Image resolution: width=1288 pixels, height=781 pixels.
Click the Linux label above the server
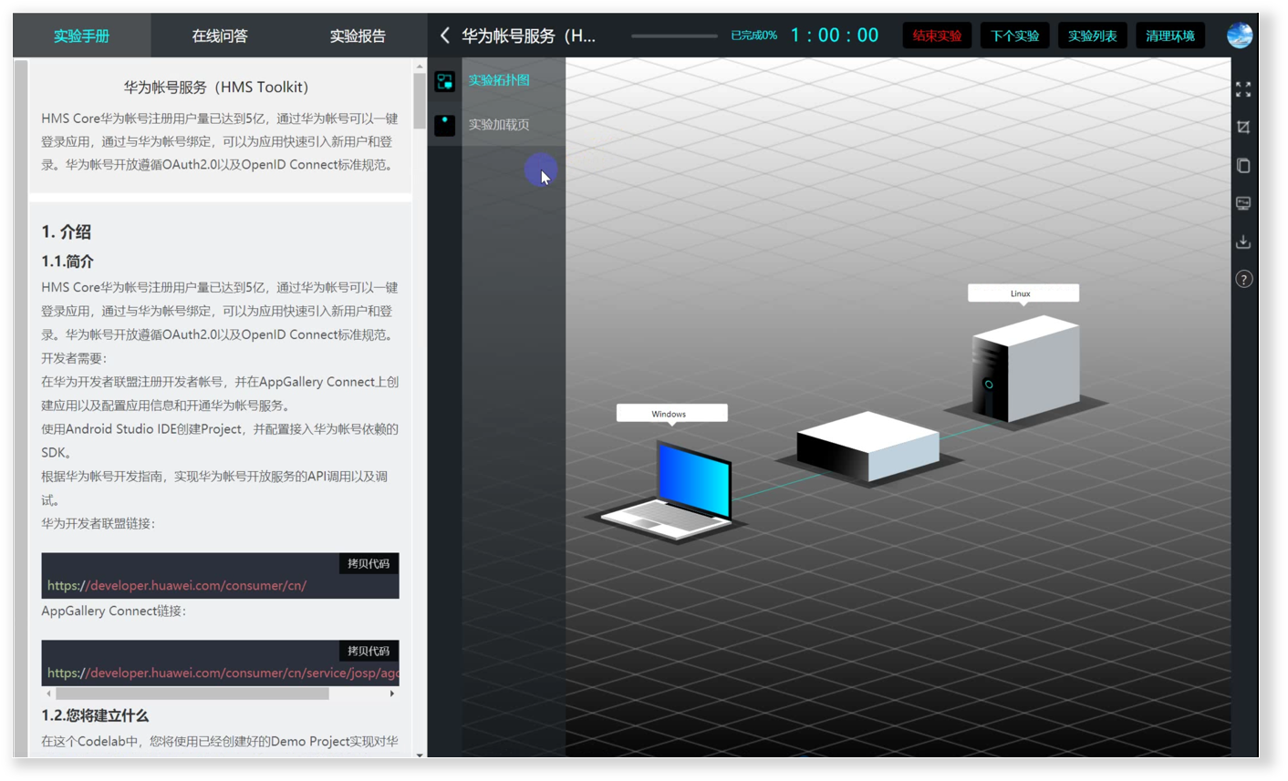coord(1023,293)
